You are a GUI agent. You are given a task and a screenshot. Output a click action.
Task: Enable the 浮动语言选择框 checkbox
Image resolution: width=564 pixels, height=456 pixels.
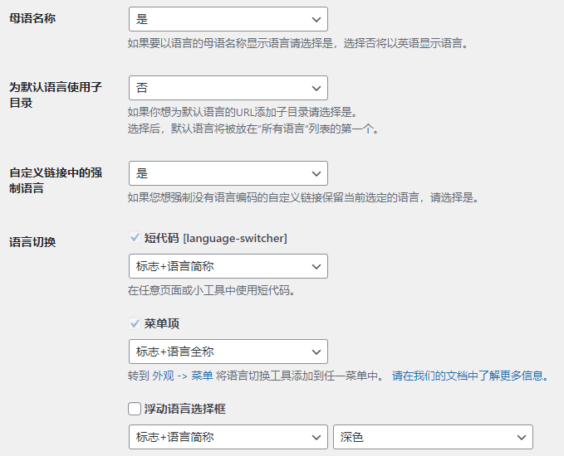[135, 409]
